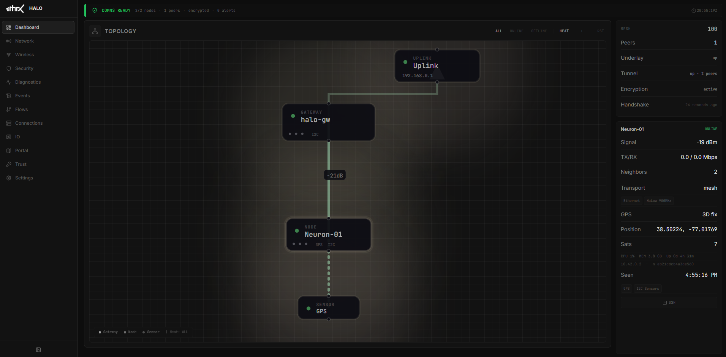Select the Uplink node card
This screenshot has height=357, width=726.
tap(437, 66)
